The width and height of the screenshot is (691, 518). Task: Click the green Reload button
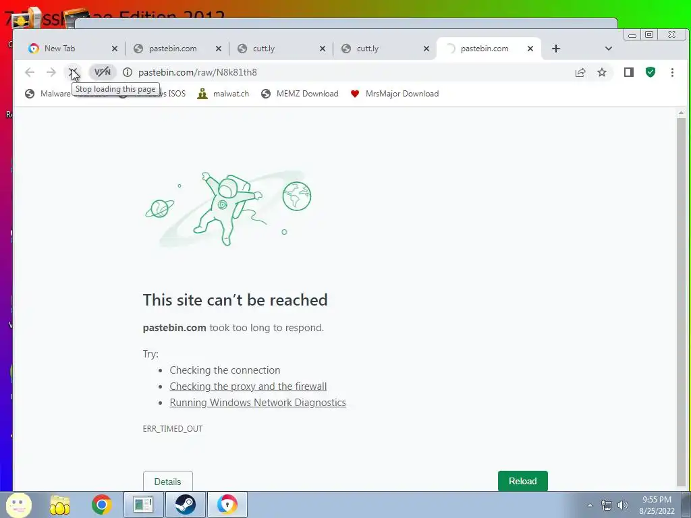[x=523, y=481]
